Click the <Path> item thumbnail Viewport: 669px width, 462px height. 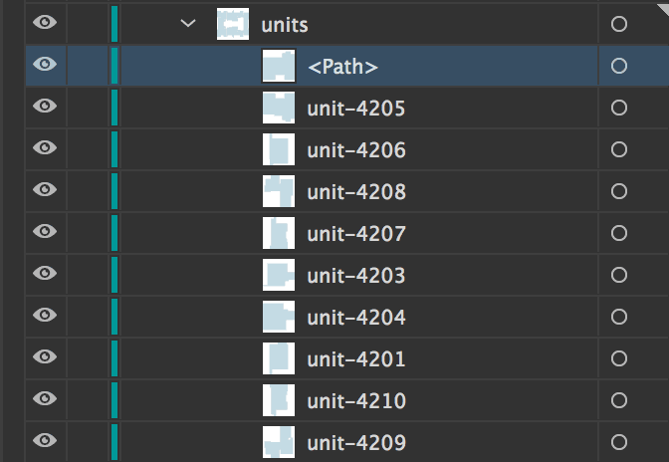[279, 66]
